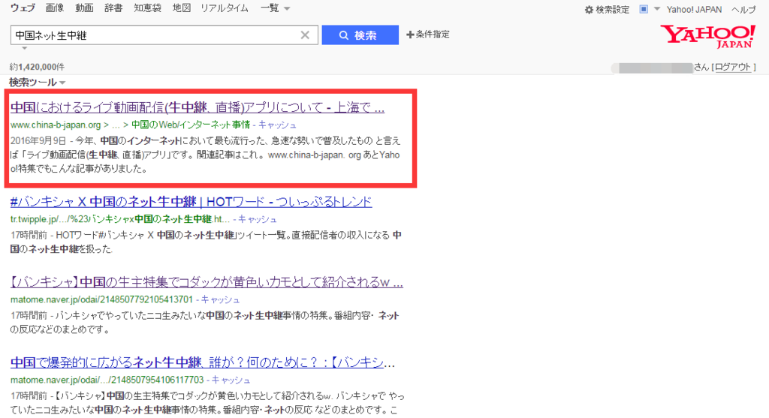
Task: Open キャッシュ for the tr.twipple.jp result
Action: coord(258,219)
